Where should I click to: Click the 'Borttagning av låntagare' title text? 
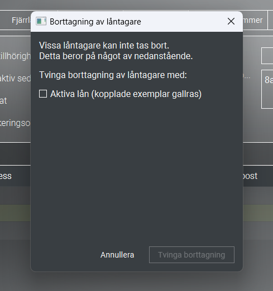coord(95,22)
